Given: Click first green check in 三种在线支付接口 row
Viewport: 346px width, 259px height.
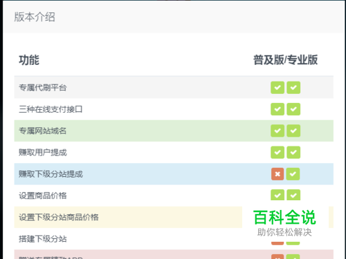Looking at the screenshot, I should coord(277,109).
